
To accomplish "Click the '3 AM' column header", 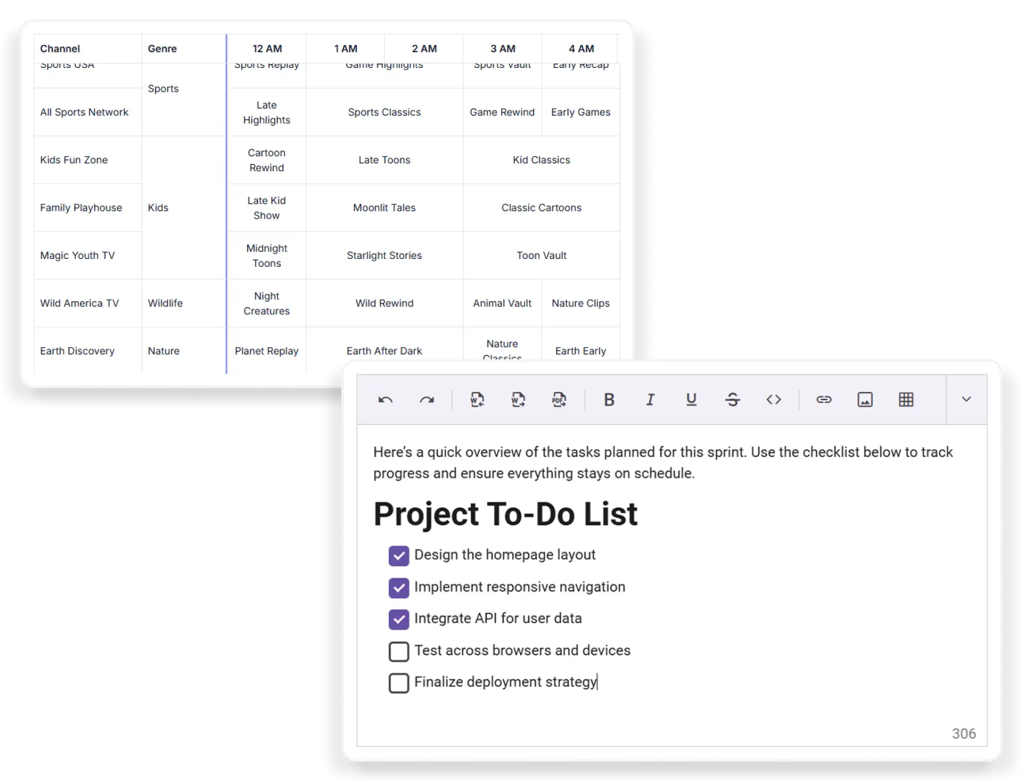I will click(x=503, y=49).
